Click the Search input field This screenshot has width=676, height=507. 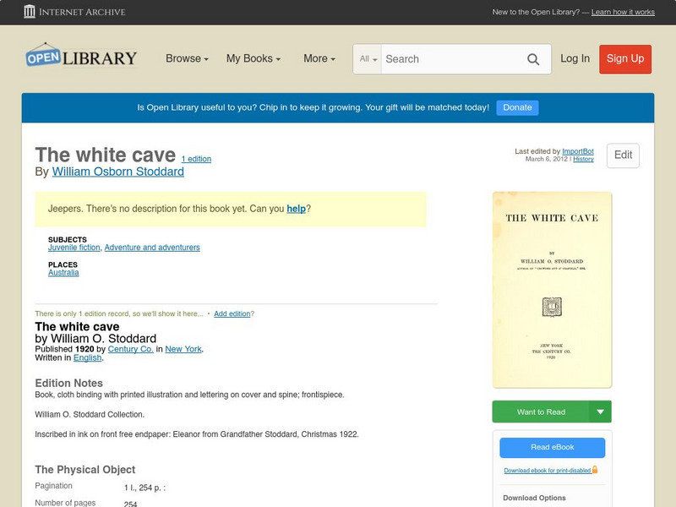pos(453,59)
